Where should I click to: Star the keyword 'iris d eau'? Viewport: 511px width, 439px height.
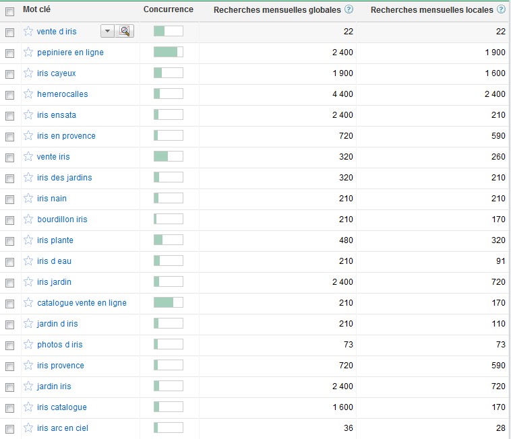tap(28, 261)
